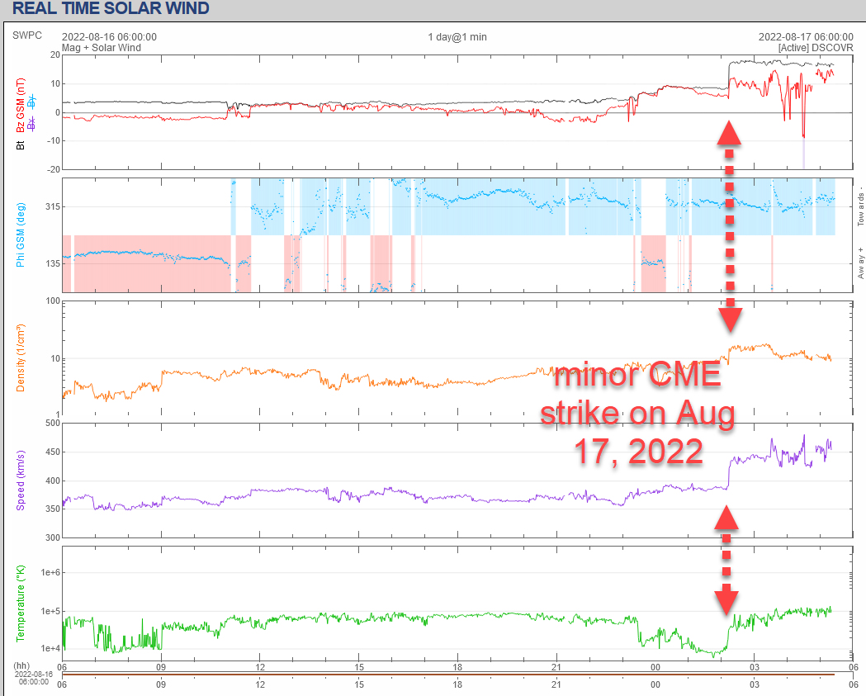
Task: Click the 100 tick on the Density axis
Action: pos(53,301)
